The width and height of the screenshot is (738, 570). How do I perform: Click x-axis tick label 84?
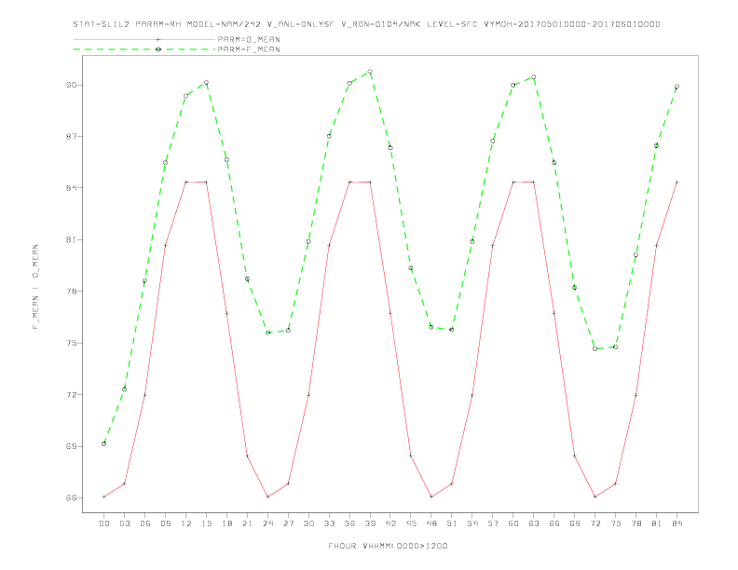[676, 523]
